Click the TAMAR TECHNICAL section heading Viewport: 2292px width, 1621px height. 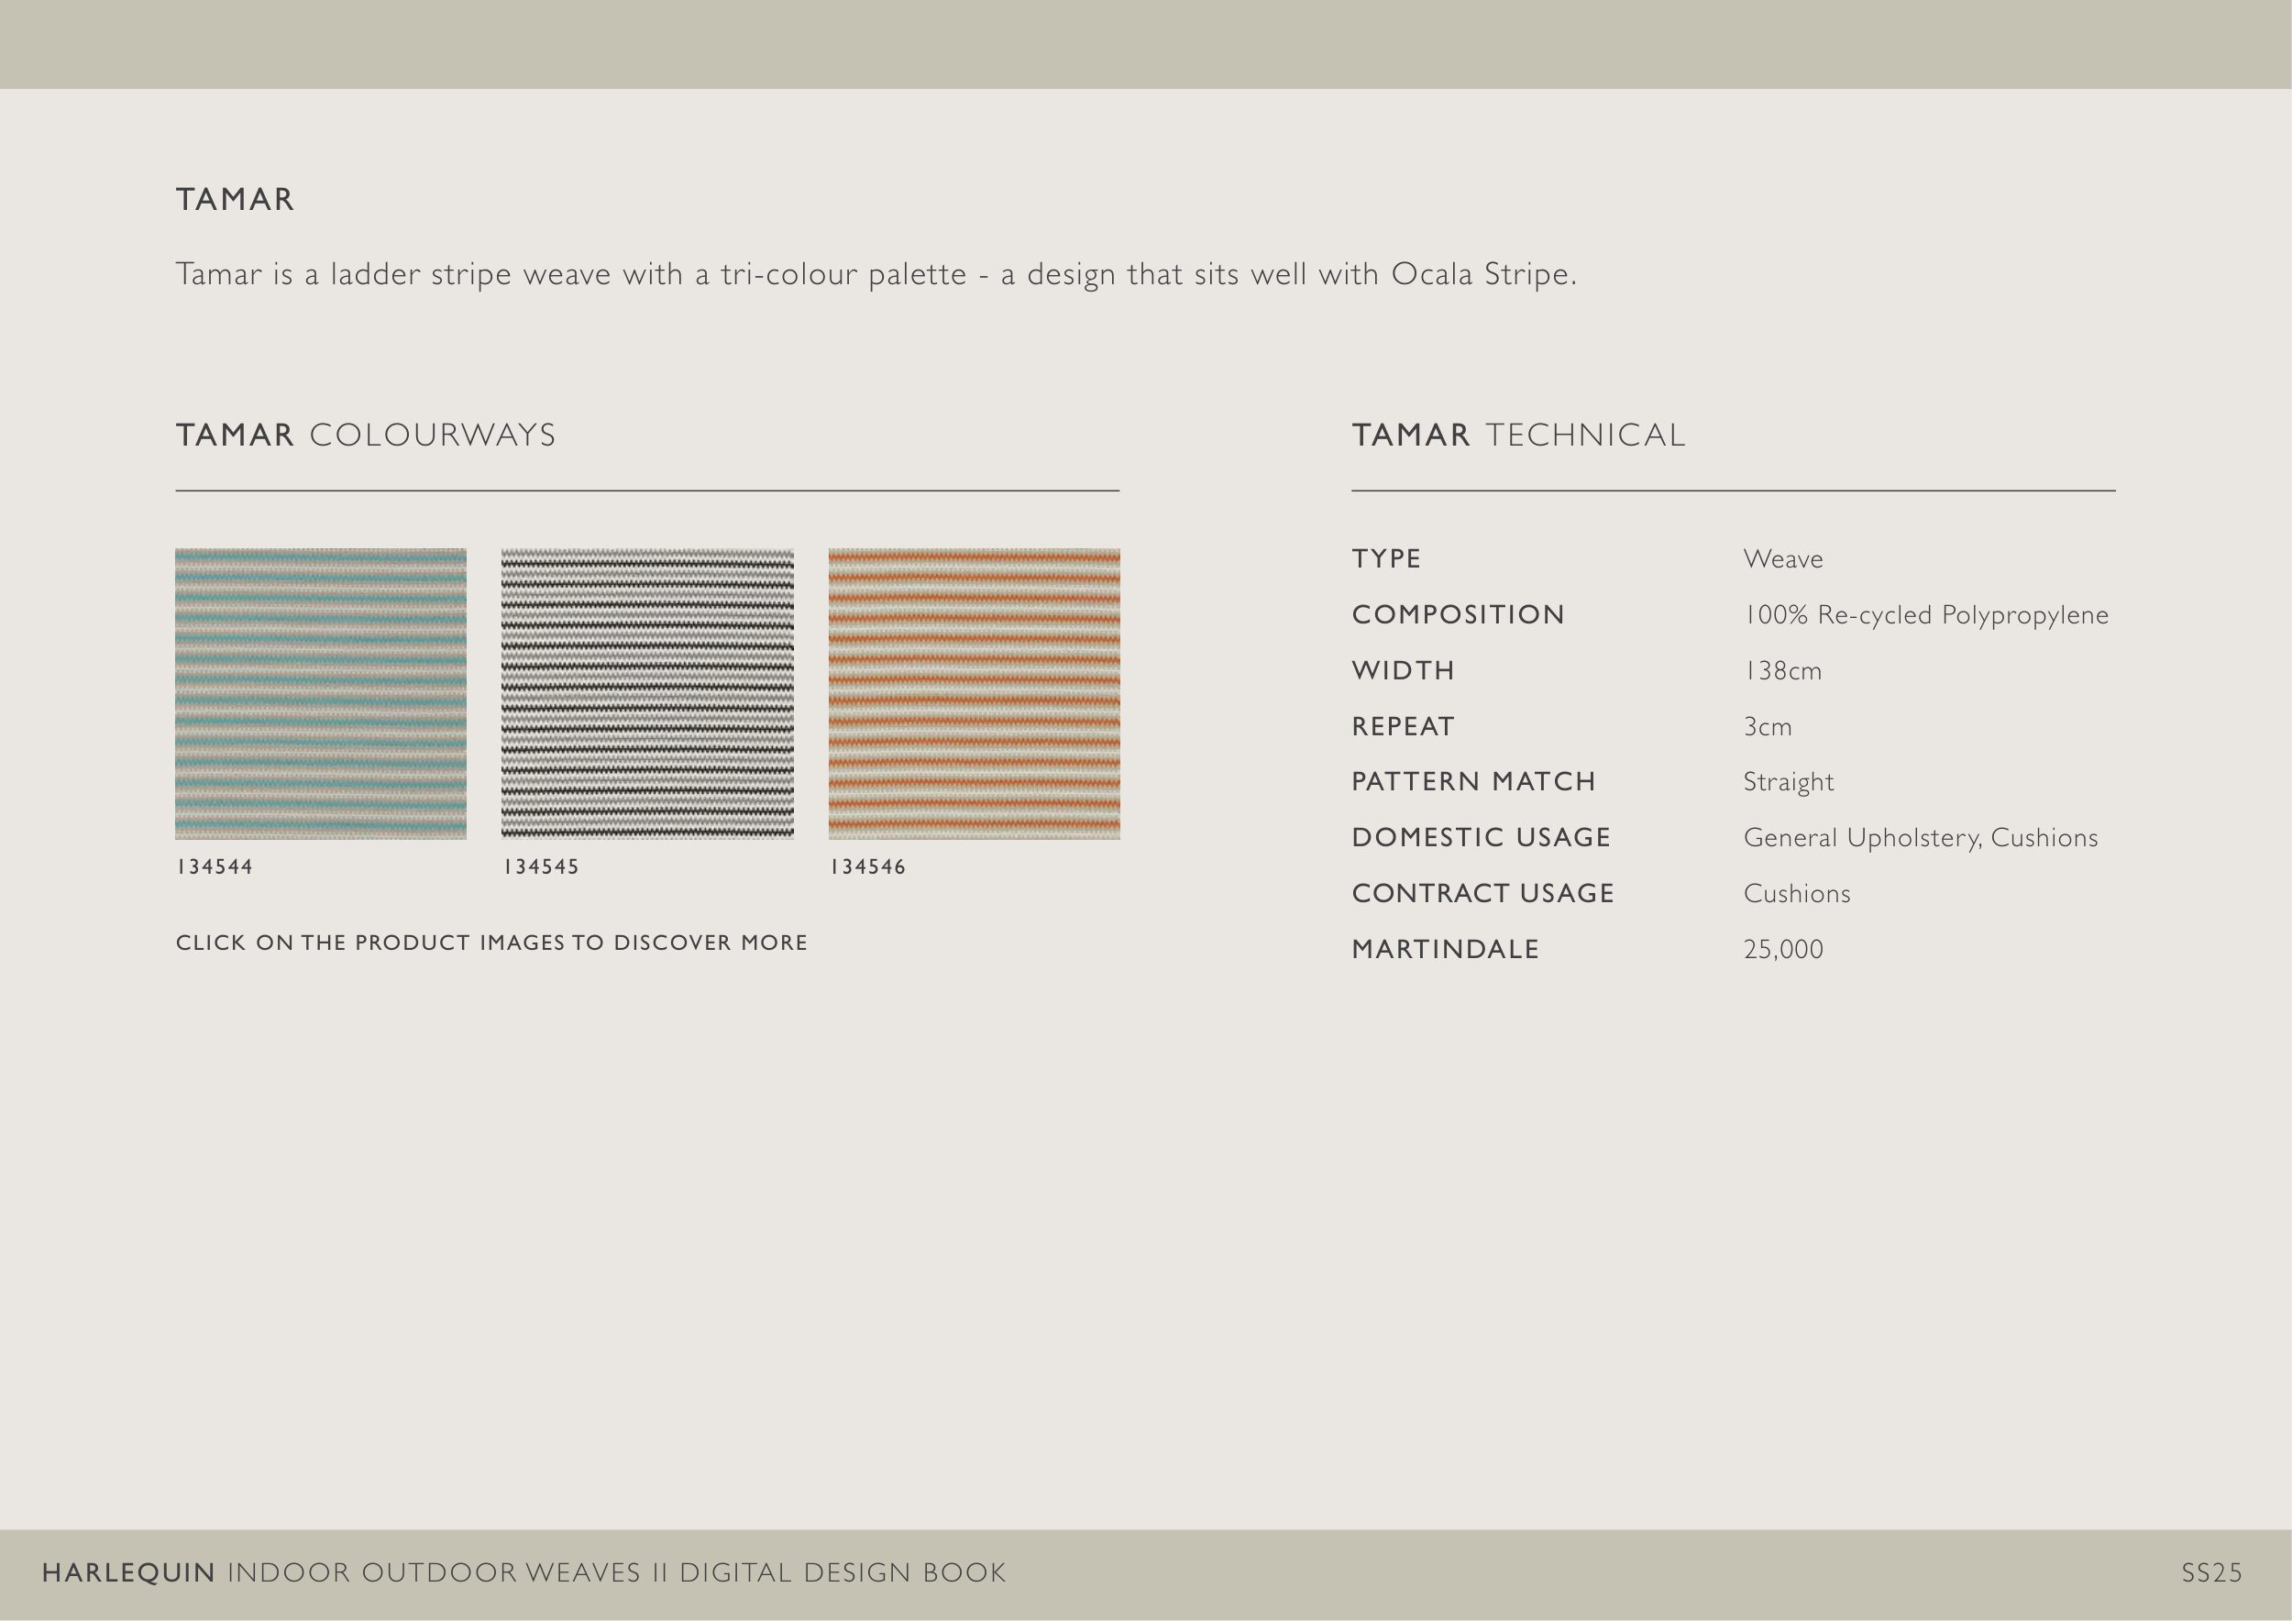(1518, 436)
